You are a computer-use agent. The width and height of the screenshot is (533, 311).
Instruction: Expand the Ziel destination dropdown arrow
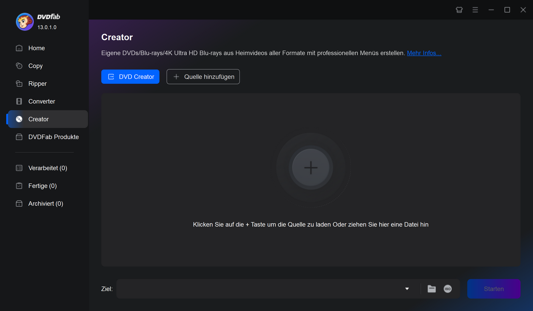pos(407,289)
